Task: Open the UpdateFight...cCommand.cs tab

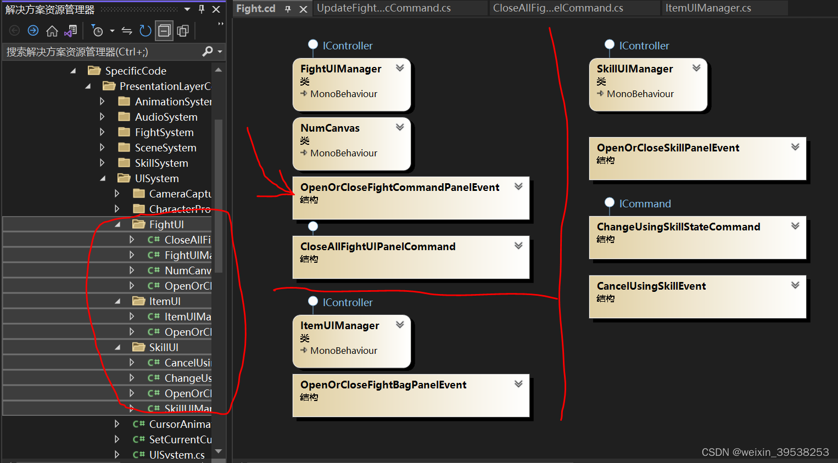Action: pyautogui.click(x=384, y=8)
